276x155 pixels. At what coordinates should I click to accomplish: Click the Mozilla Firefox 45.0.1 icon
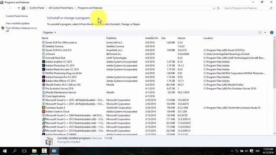click(44, 85)
